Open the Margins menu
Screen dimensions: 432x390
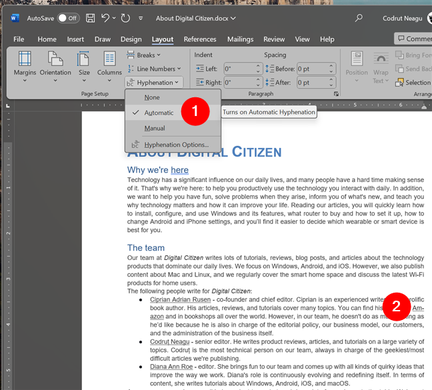[x=25, y=67]
